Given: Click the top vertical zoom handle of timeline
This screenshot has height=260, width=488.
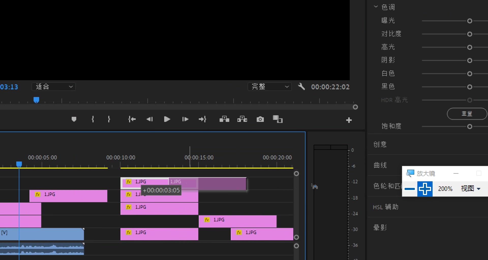Looking at the screenshot, I should (296, 174).
